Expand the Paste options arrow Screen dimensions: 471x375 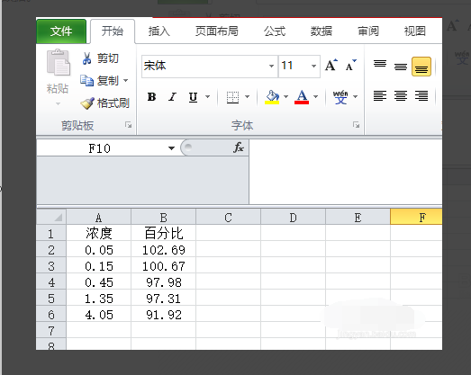pyautogui.click(x=58, y=103)
